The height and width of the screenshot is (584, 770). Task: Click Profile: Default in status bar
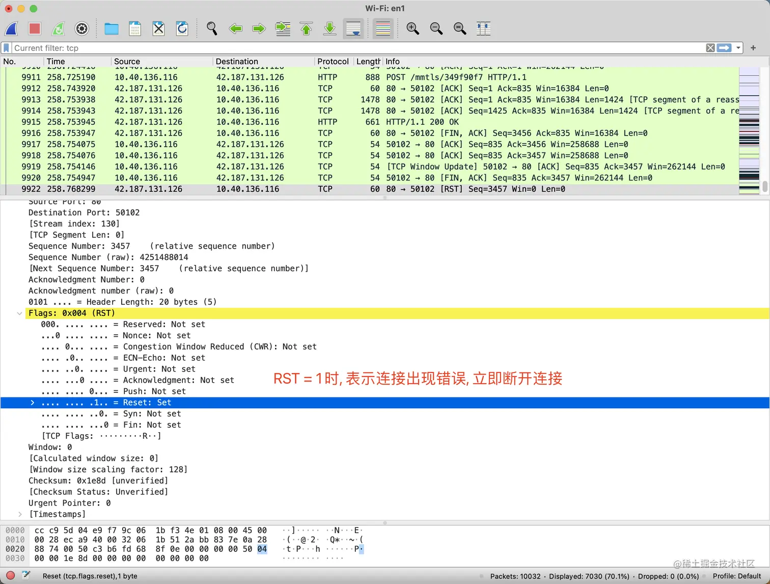coord(736,576)
